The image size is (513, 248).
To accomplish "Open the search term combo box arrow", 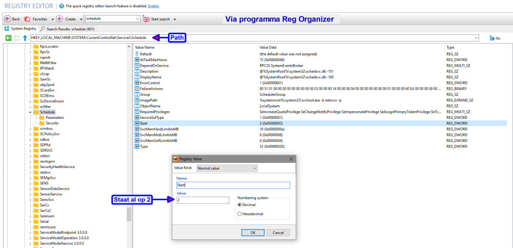I will [x=137, y=19].
